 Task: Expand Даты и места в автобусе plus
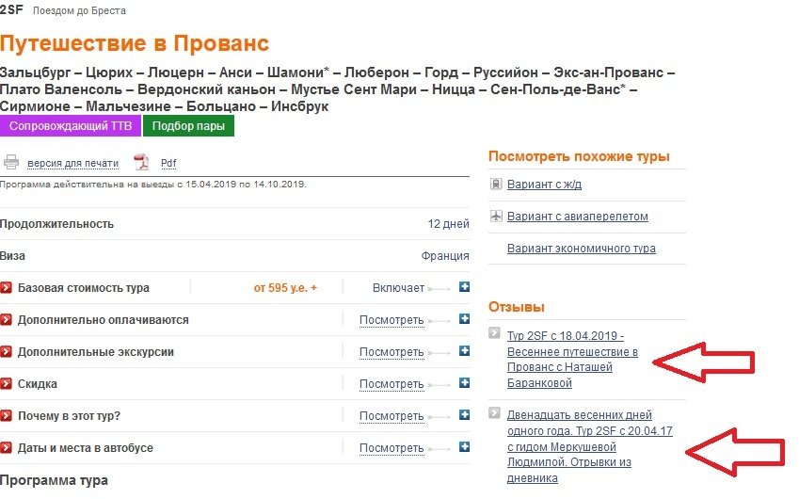point(464,448)
